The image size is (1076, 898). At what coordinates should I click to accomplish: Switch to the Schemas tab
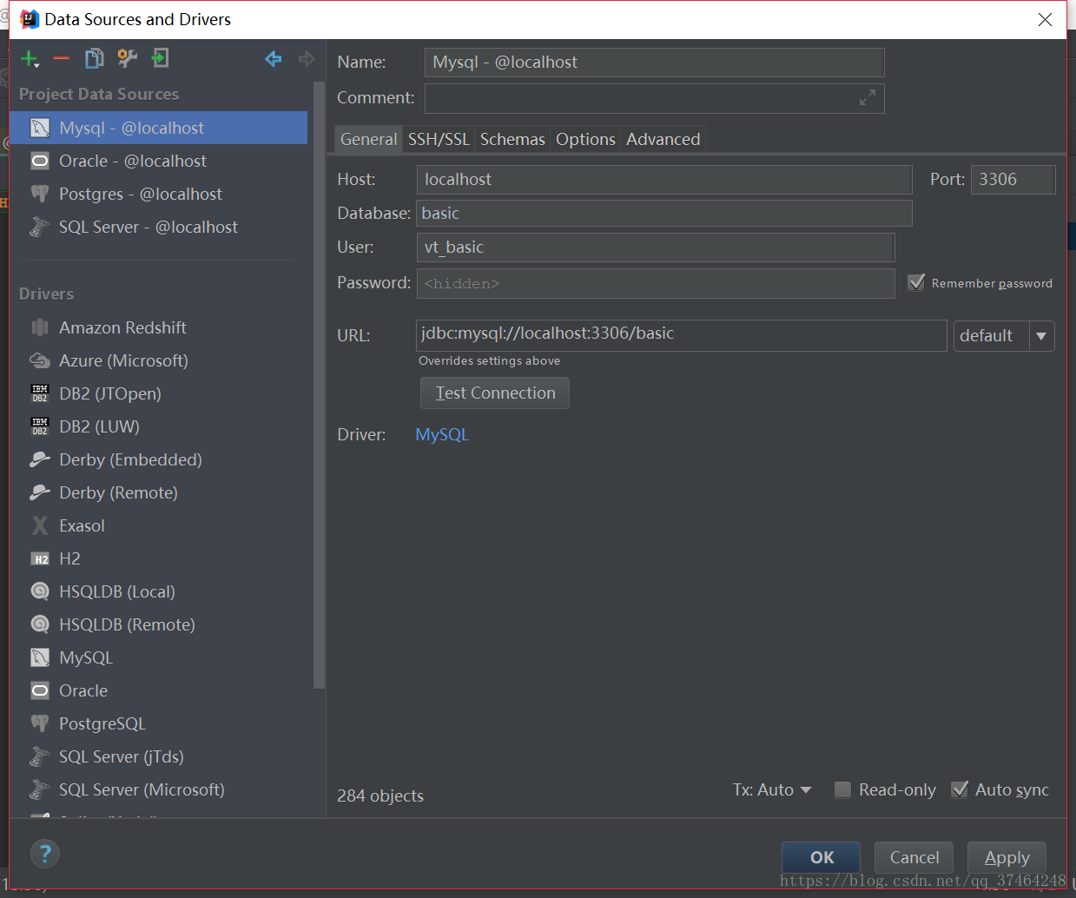click(512, 139)
